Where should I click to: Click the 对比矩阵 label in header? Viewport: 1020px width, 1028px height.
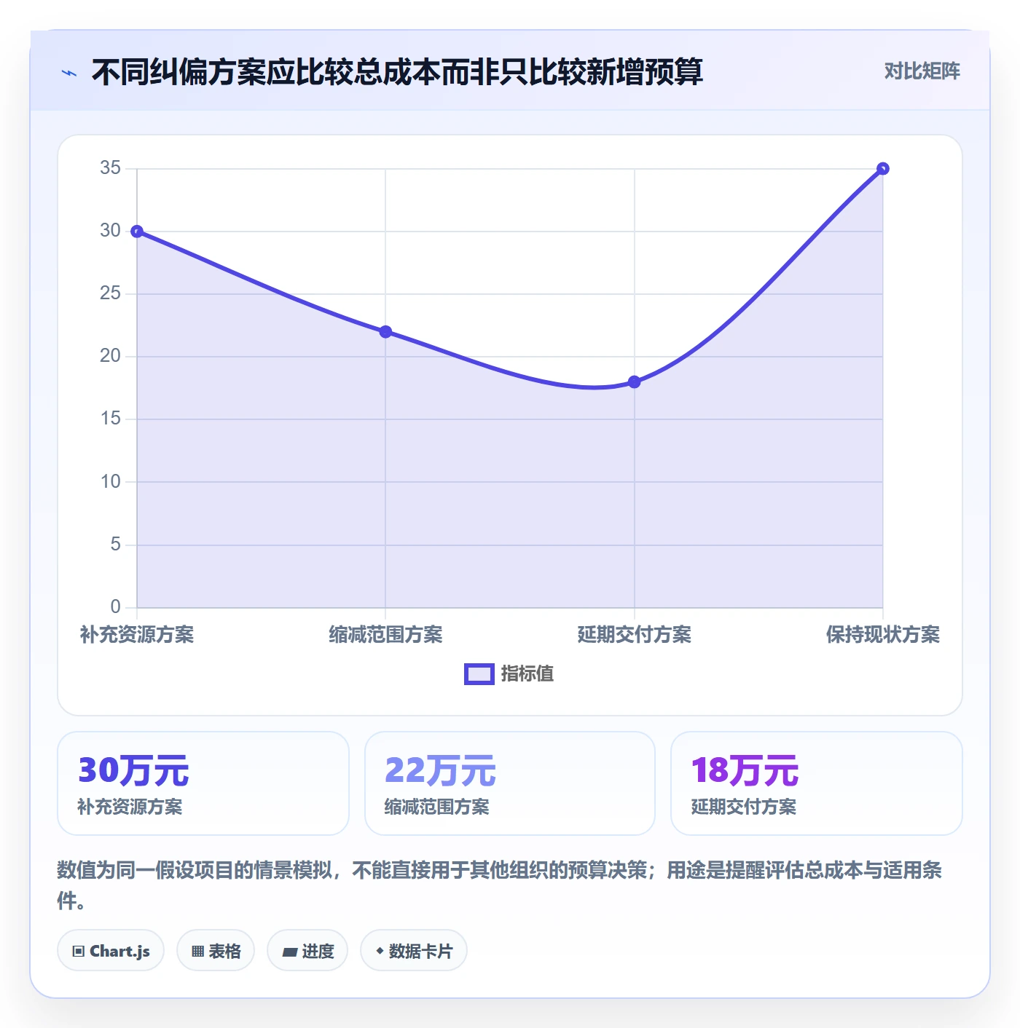click(922, 71)
